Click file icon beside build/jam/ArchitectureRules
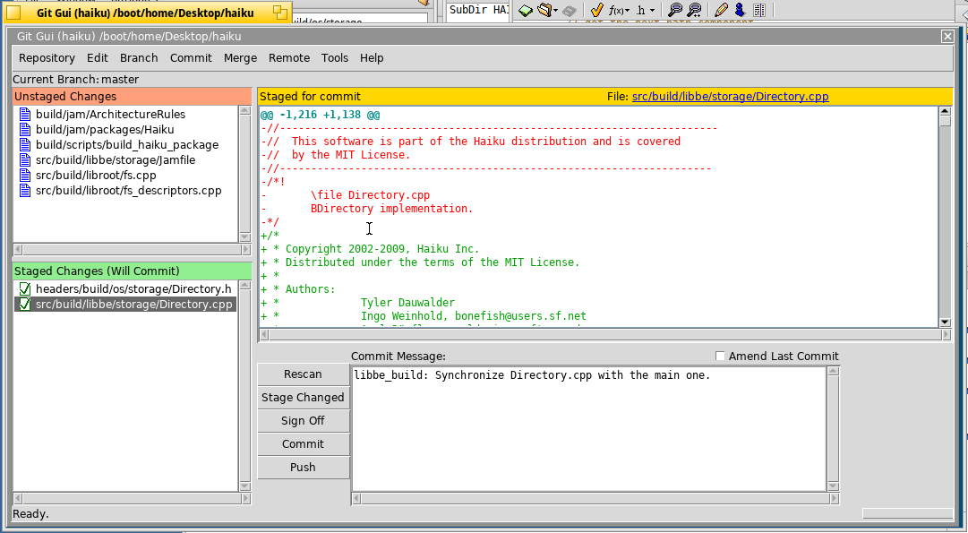Image resolution: width=968 pixels, height=533 pixels. [x=25, y=115]
